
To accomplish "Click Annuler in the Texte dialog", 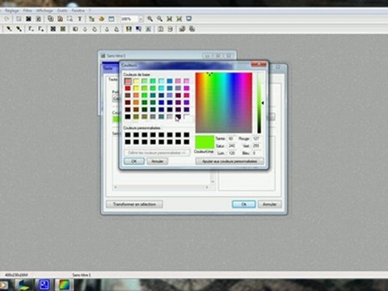I will click(x=269, y=205).
